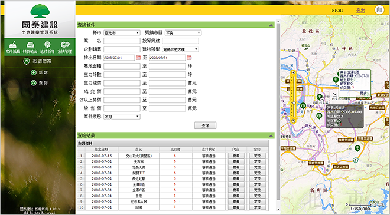Click 定位 for result row 6
Image resolution: width=390 pixels, height=215 pixels.
(258, 184)
